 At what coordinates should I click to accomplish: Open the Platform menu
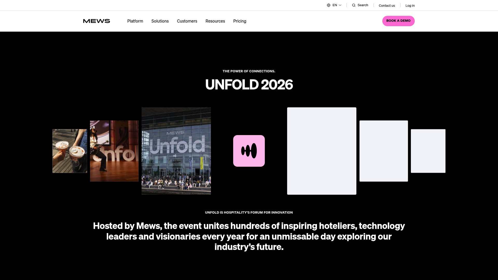click(x=135, y=21)
